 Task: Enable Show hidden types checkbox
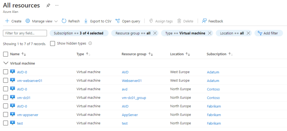click(52, 43)
